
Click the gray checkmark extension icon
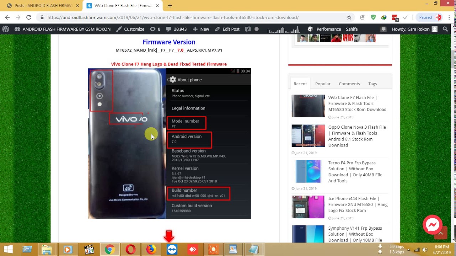405,17
